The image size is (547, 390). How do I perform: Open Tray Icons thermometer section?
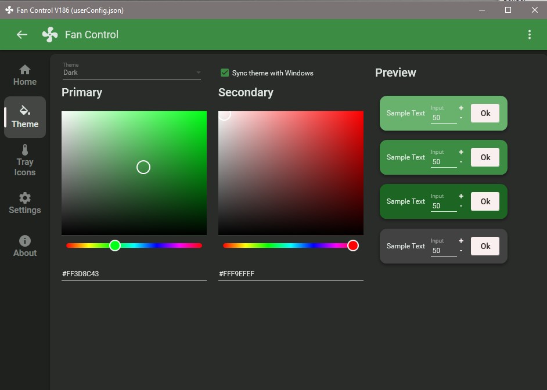click(25, 160)
